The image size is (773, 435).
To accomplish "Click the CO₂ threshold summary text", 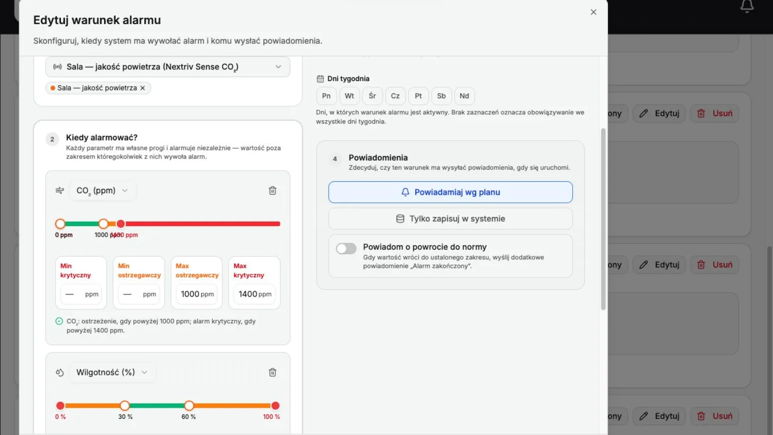I will [161, 326].
